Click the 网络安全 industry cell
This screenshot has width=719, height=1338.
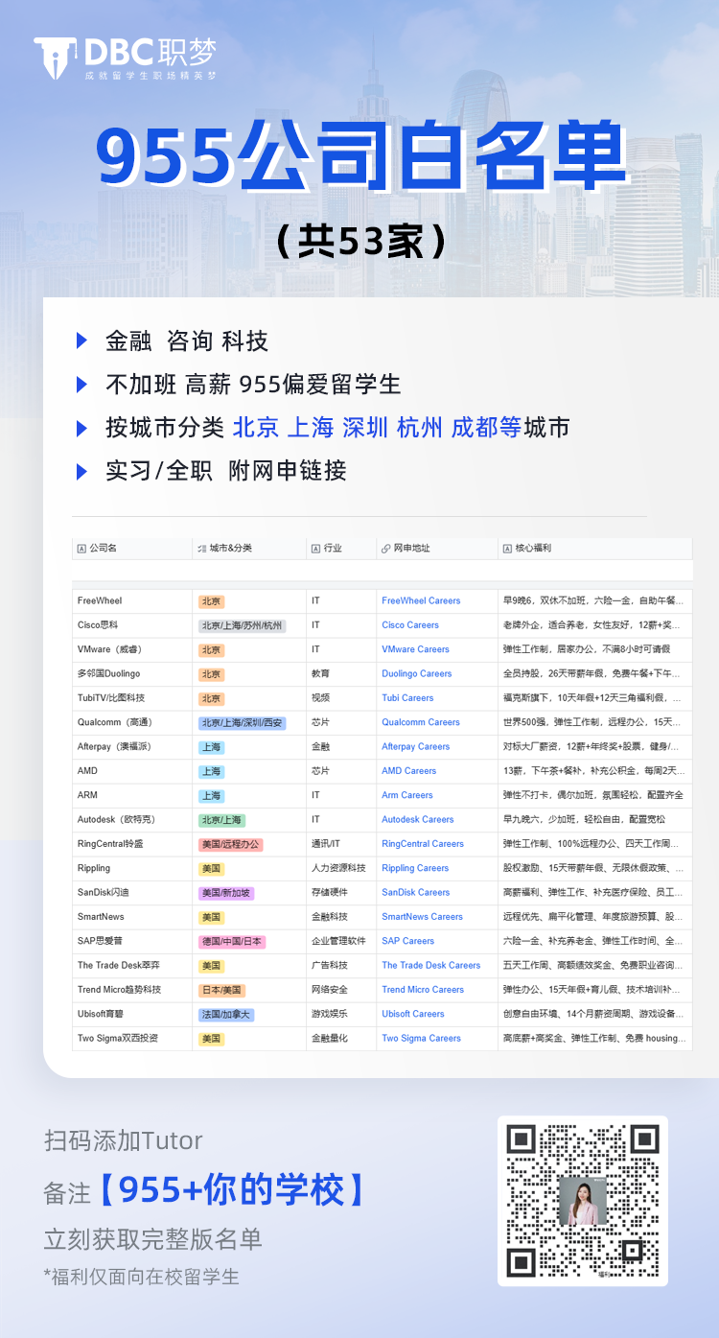[341, 990]
